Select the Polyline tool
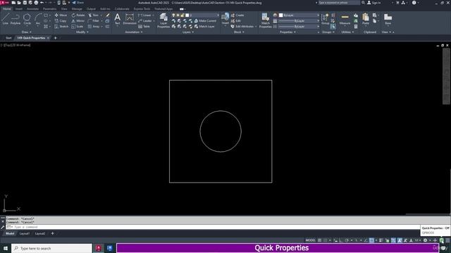 tap(16, 19)
